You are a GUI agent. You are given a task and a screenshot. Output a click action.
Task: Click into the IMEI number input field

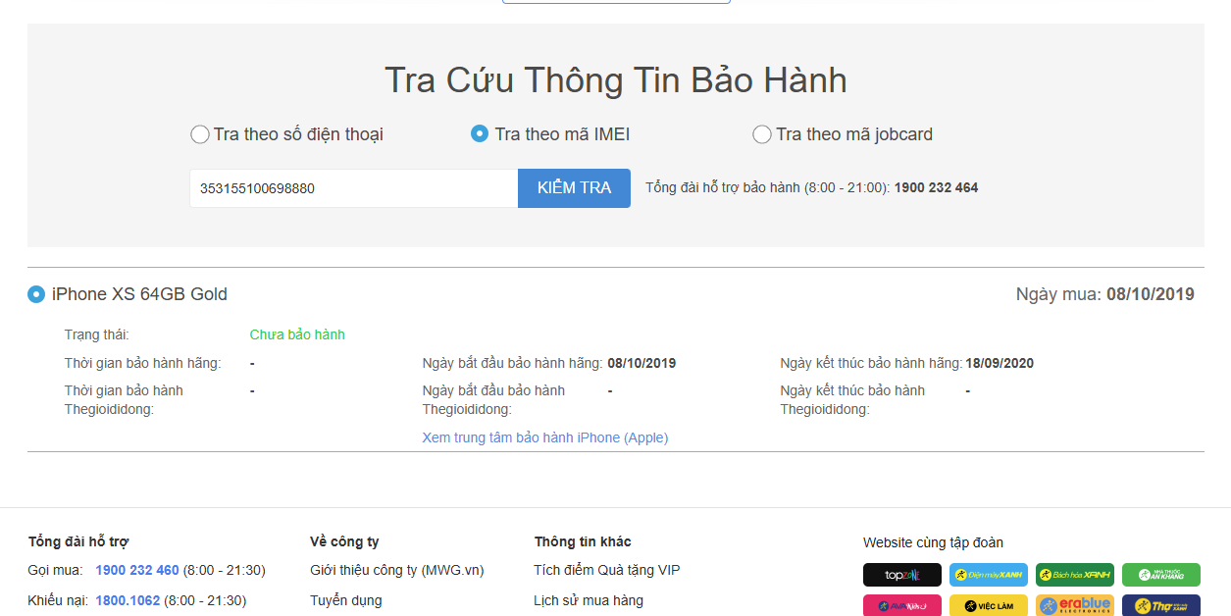[x=353, y=188]
